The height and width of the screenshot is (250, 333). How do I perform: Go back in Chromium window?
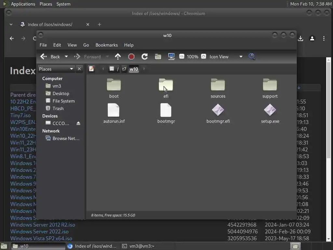[x=12, y=38]
